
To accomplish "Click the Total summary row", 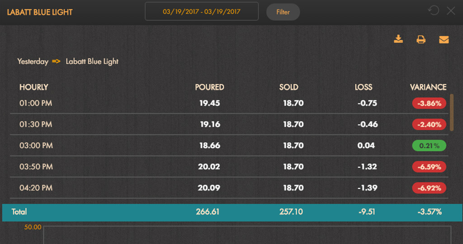I will [x=232, y=212].
